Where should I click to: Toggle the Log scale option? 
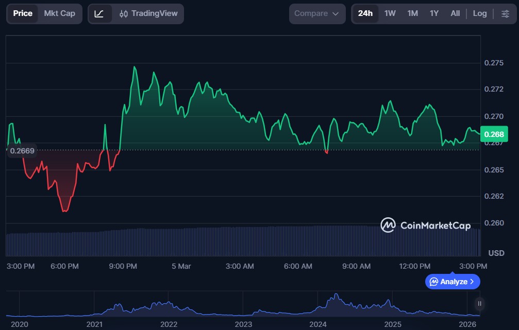[479, 14]
